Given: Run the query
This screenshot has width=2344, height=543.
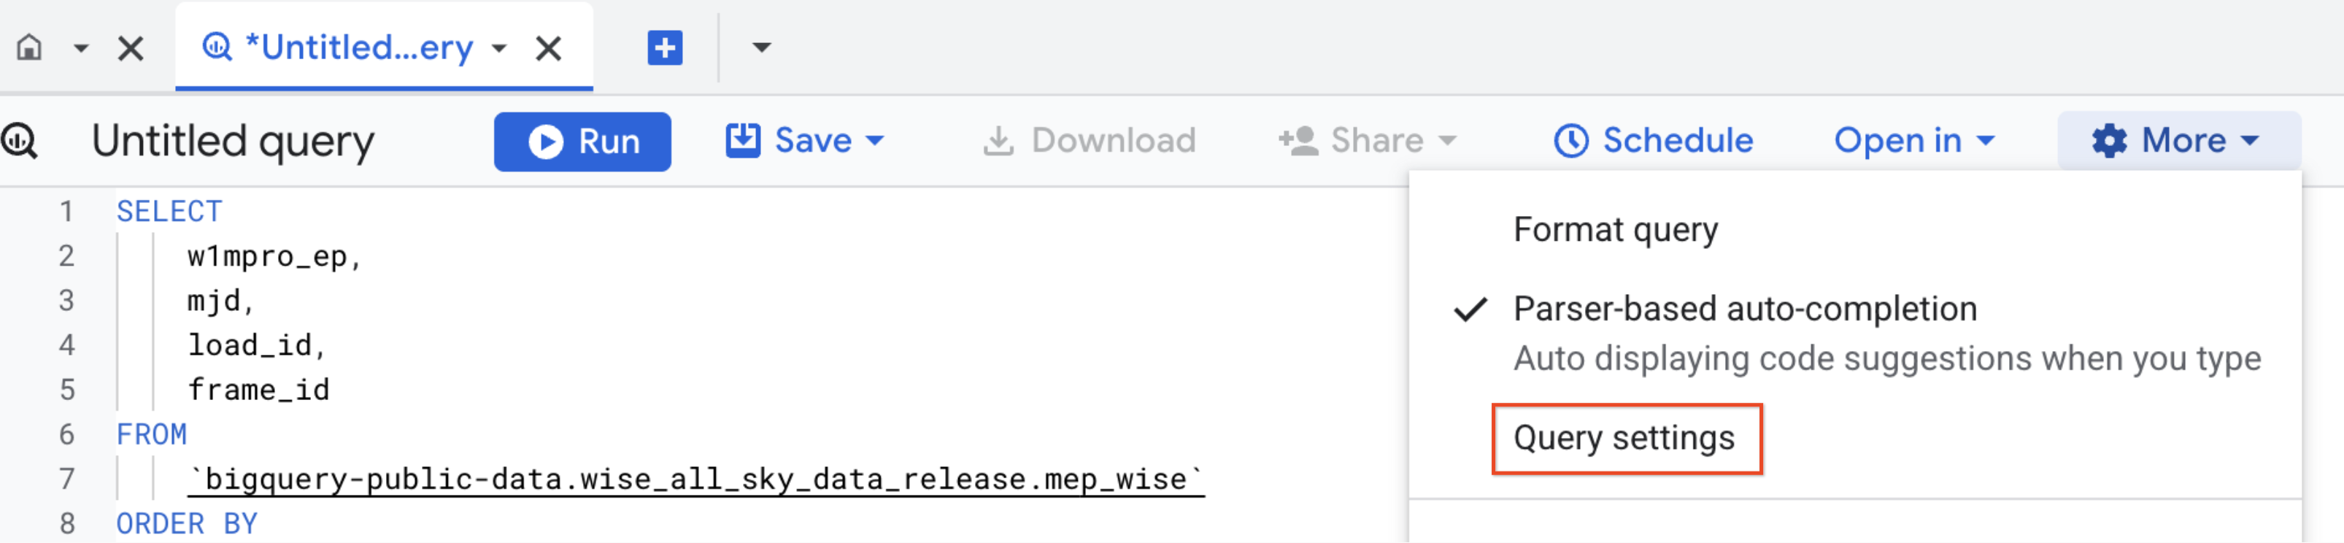Looking at the screenshot, I should point(582,141).
